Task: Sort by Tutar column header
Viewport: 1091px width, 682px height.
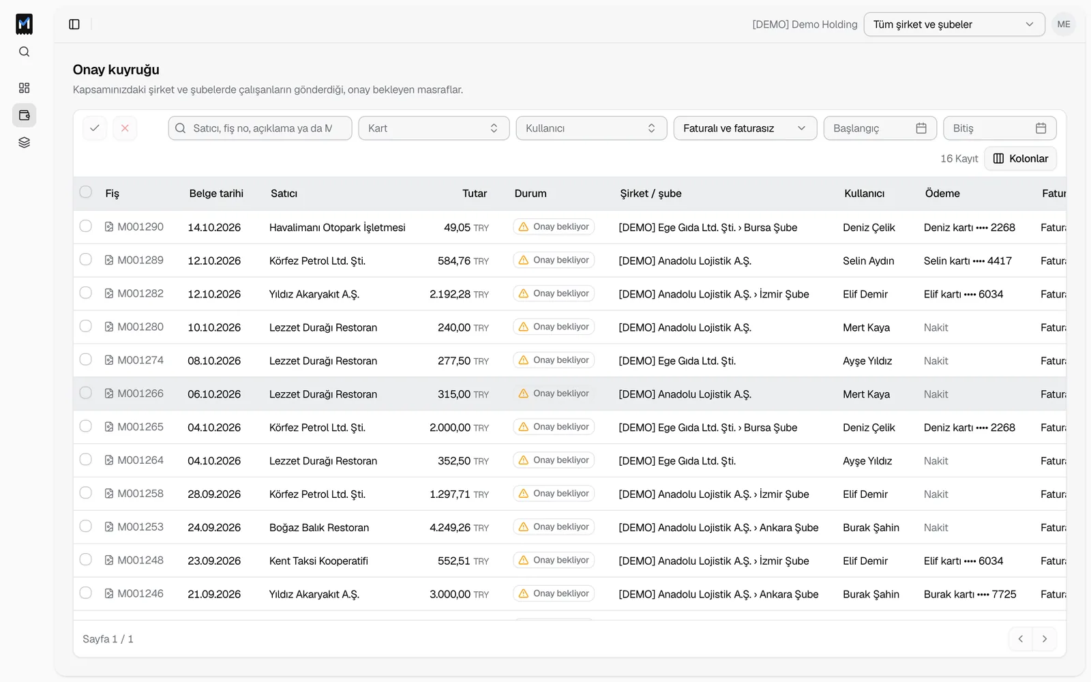Action: point(475,194)
